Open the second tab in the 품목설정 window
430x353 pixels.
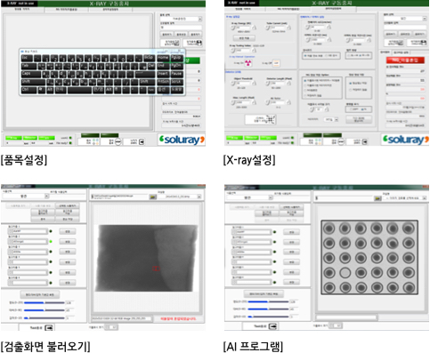(67, 10)
